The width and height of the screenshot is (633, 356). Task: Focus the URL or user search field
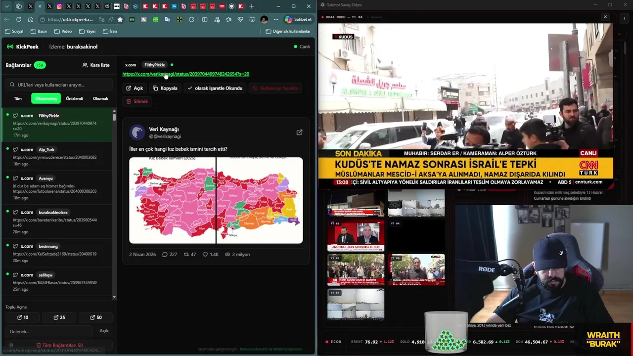[x=58, y=85]
